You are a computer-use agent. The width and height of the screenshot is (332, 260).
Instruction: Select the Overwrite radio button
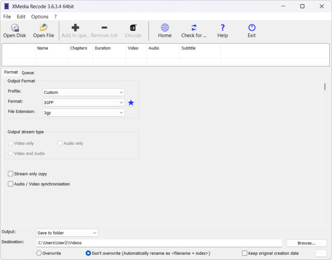click(39, 253)
